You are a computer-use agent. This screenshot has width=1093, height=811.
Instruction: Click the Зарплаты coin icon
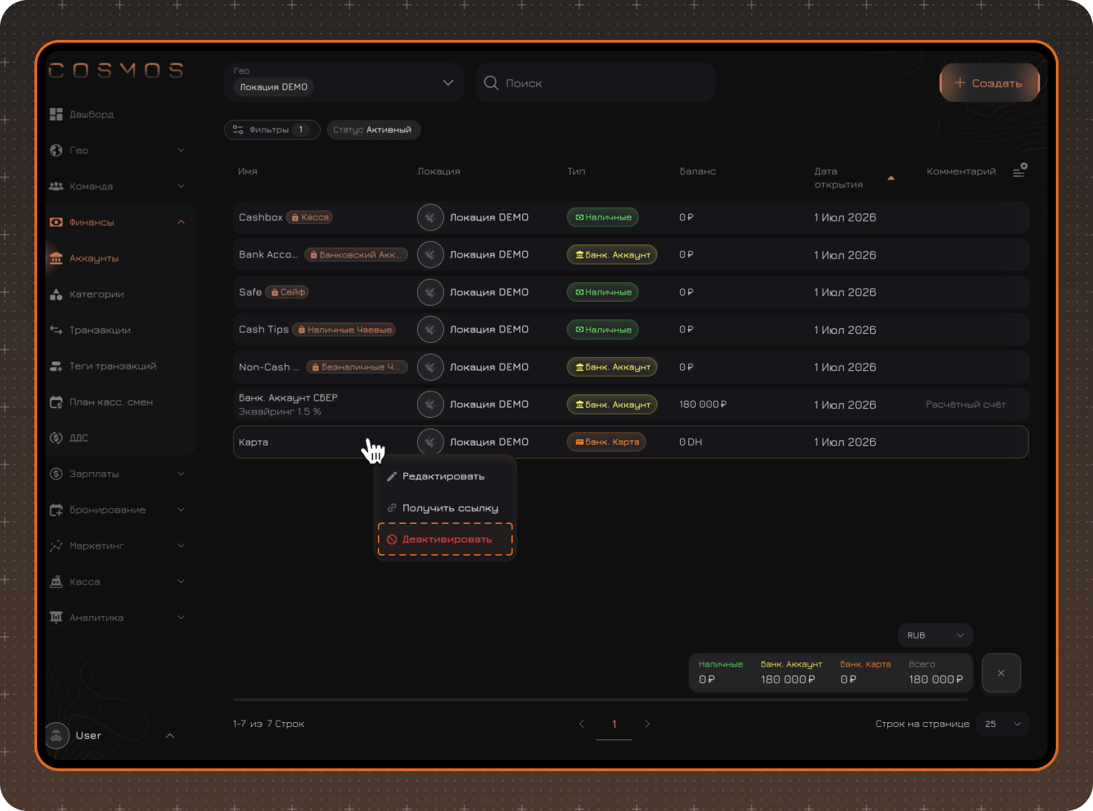56,474
